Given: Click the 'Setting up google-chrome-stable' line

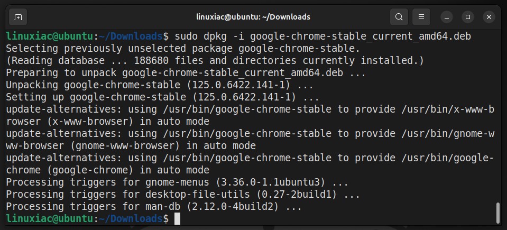Looking at the screenshot, I should click(163, 97).
